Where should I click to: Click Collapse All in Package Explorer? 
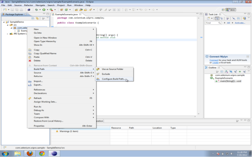pos(33,18)
